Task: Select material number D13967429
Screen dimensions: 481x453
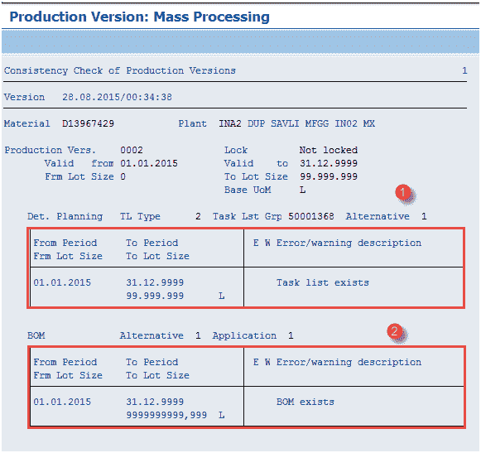Action: coord(88,123)
